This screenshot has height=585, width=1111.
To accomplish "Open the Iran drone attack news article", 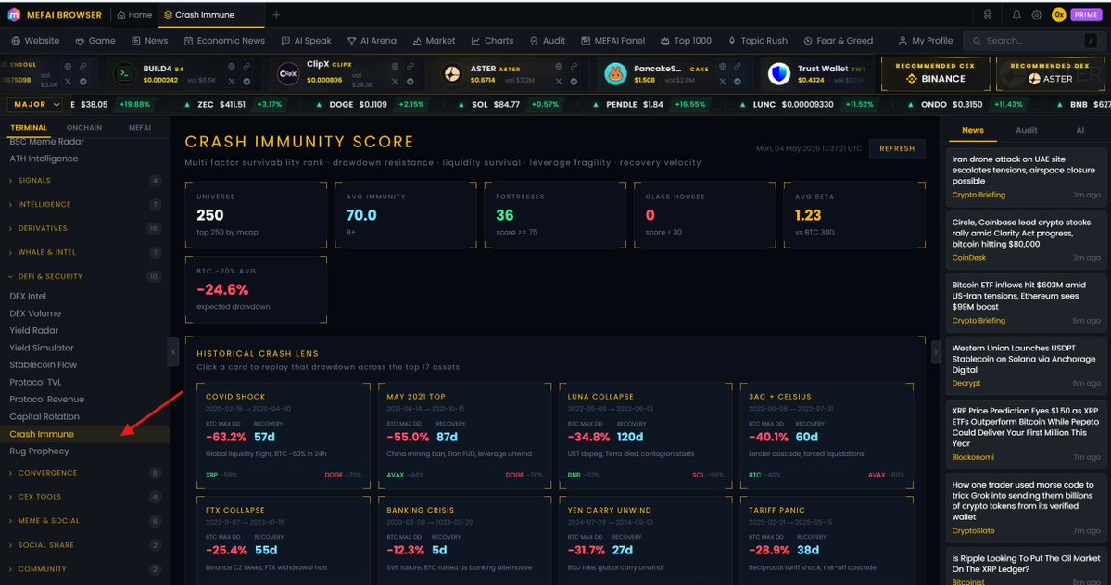I will pos(1026,176).
